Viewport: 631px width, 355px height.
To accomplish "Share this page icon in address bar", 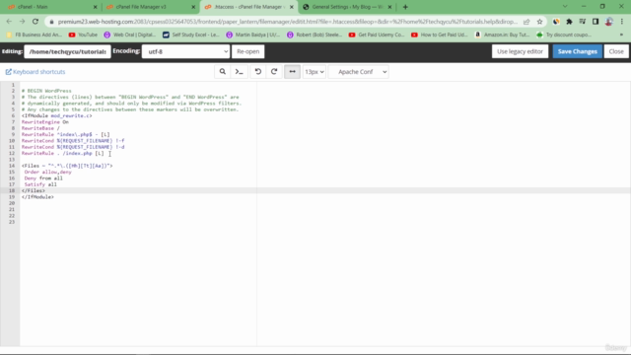I will [x=526, y=22].
